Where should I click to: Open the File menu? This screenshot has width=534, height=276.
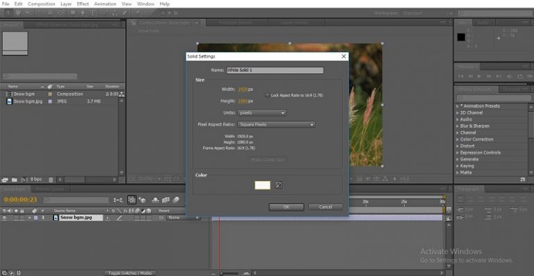[x=6, y=4]
